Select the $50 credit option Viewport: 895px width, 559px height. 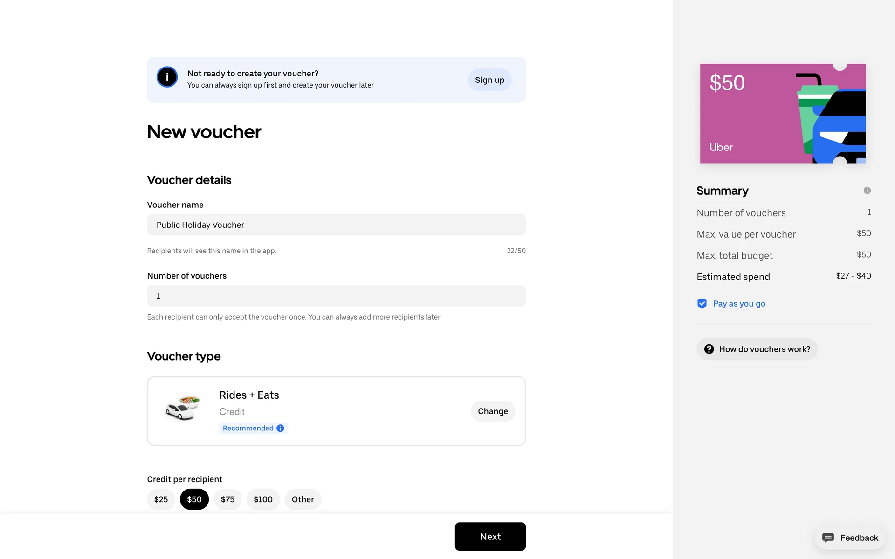pos(194,499)
